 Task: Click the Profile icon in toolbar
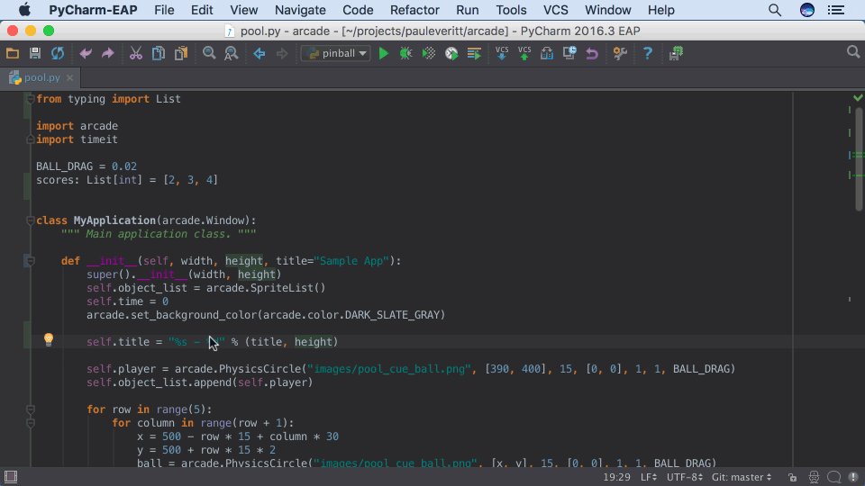(451, 53)
